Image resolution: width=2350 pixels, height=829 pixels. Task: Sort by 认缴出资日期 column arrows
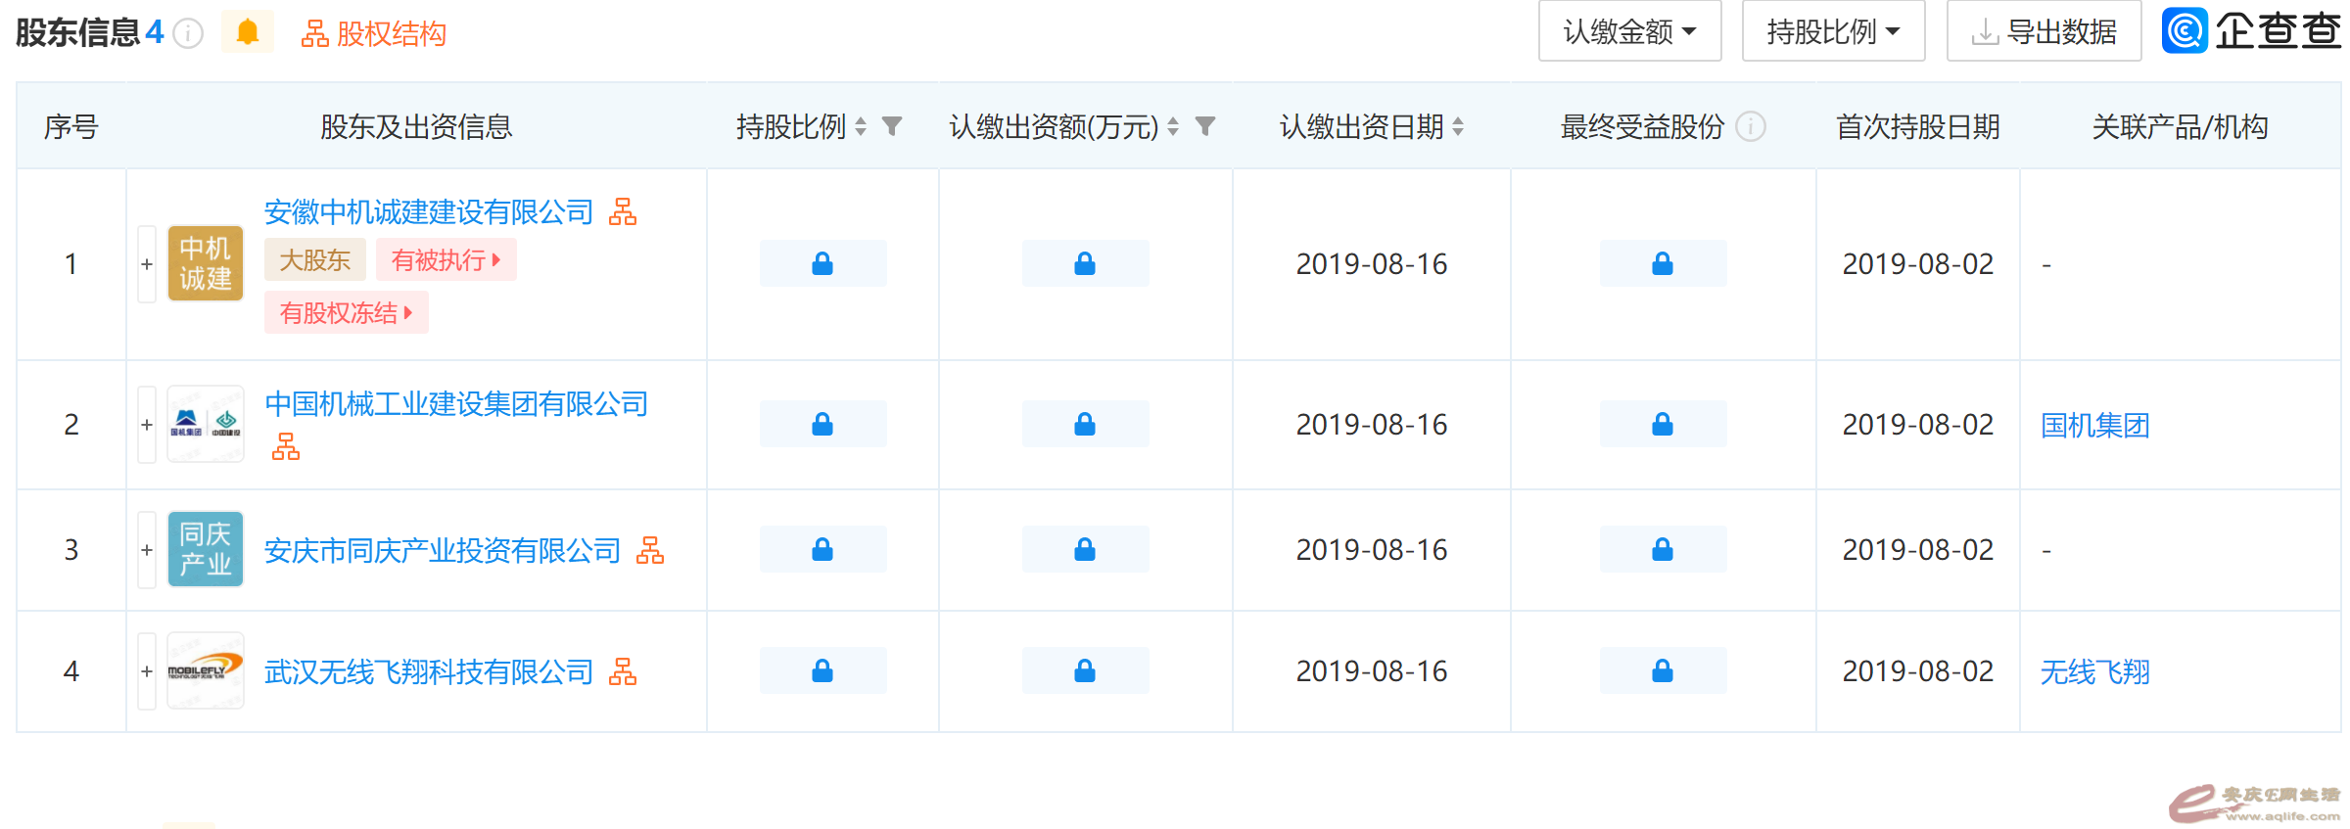coord(1458,126)
